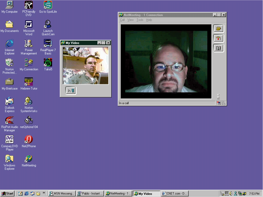Open the View menu in NetMeeting
This screenshot has height=197, width=263.
tap(130, 20)
